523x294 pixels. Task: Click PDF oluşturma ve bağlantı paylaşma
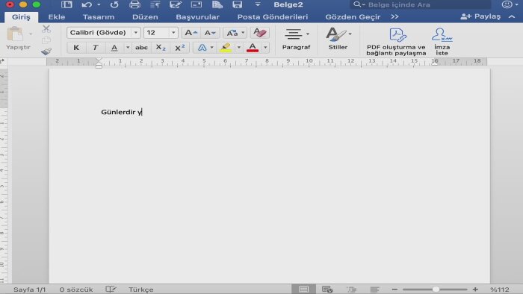(x=396, y=42)
